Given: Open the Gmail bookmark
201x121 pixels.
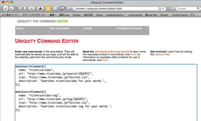Looking at the screenshot, I should pyautogui.click(x=99, y=15).
